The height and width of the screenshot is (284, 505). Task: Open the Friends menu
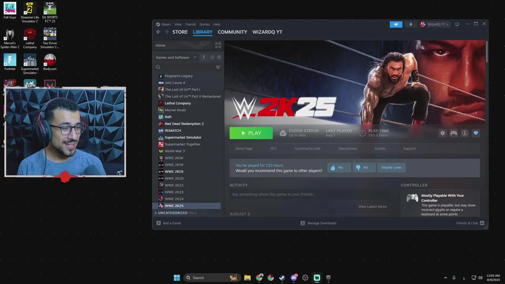(x=191, y=24)
